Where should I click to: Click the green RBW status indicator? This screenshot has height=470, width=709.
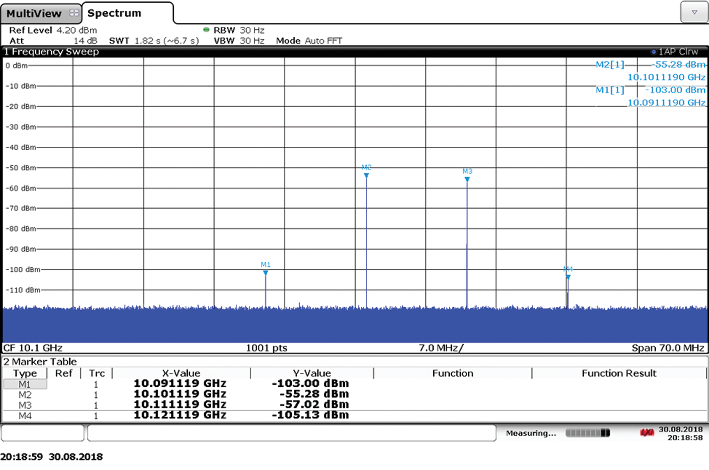tap(206, 30)
